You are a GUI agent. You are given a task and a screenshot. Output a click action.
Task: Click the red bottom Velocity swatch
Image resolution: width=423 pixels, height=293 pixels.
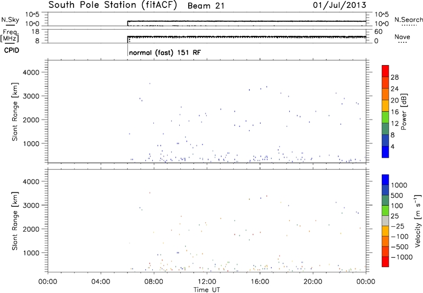[385, 262]
